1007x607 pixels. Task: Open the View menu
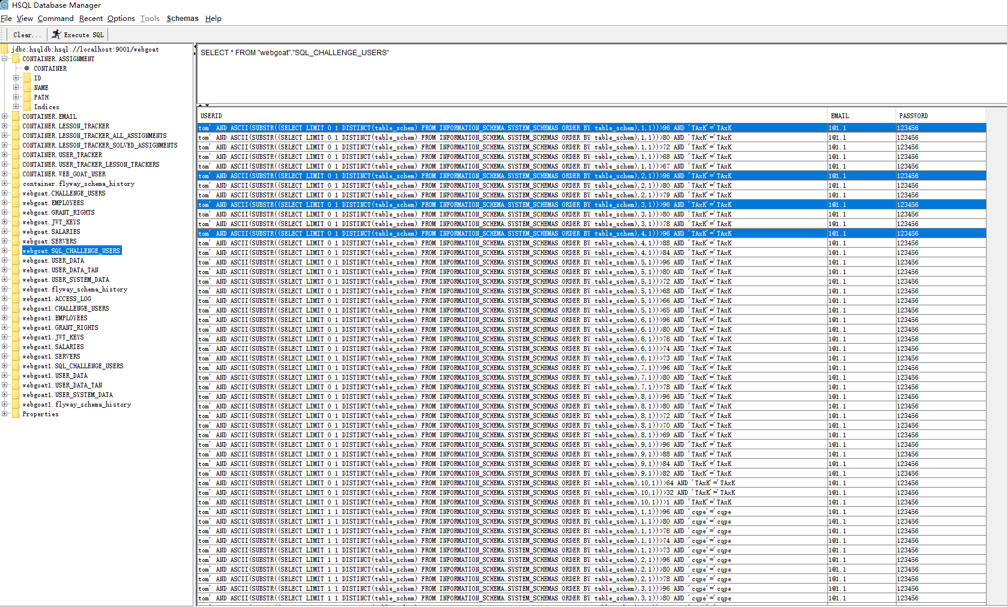click(x=25, y=19)
